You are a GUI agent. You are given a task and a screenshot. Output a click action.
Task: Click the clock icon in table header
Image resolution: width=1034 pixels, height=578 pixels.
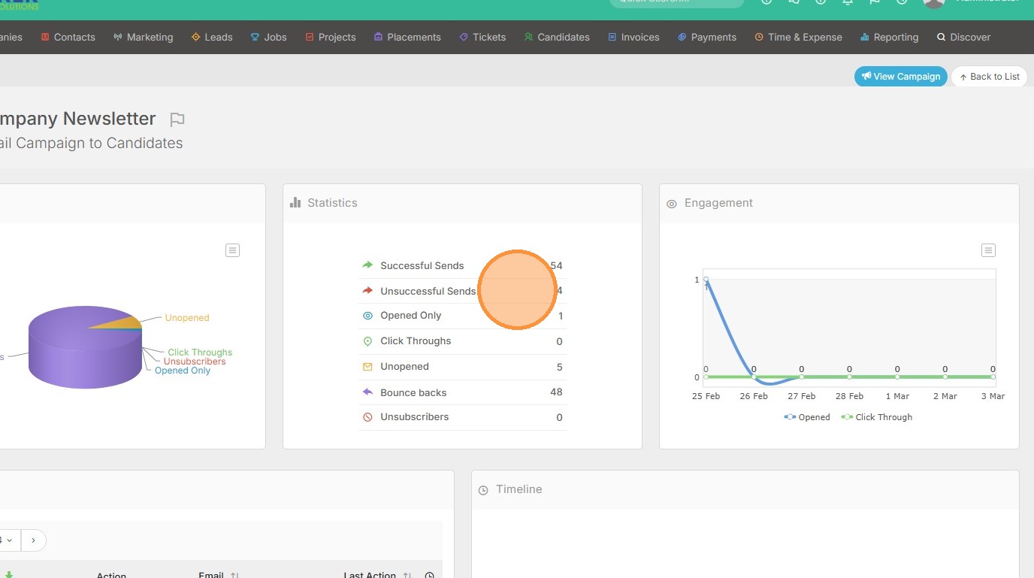coord(429,575)
